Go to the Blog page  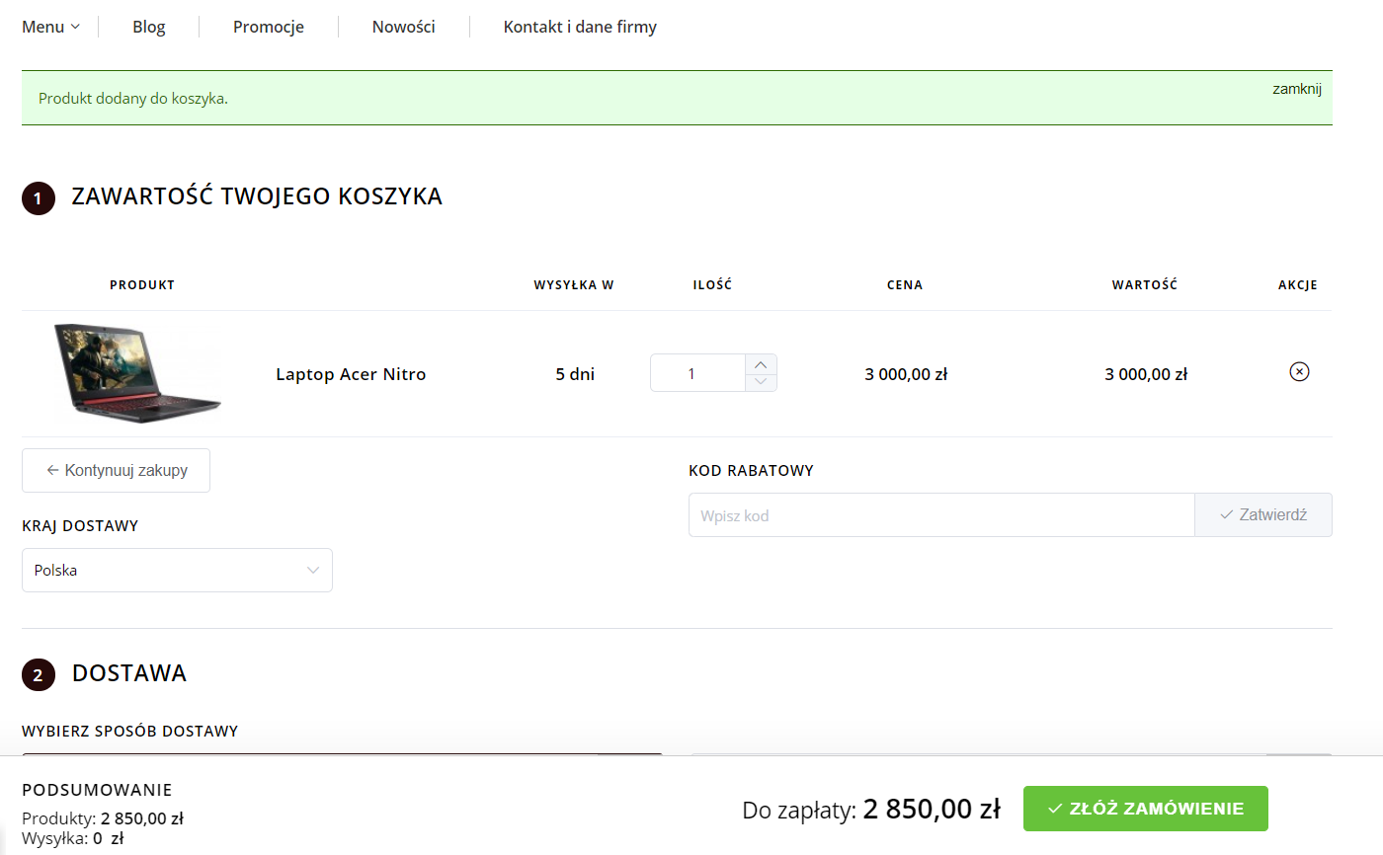tap(149, 27)
